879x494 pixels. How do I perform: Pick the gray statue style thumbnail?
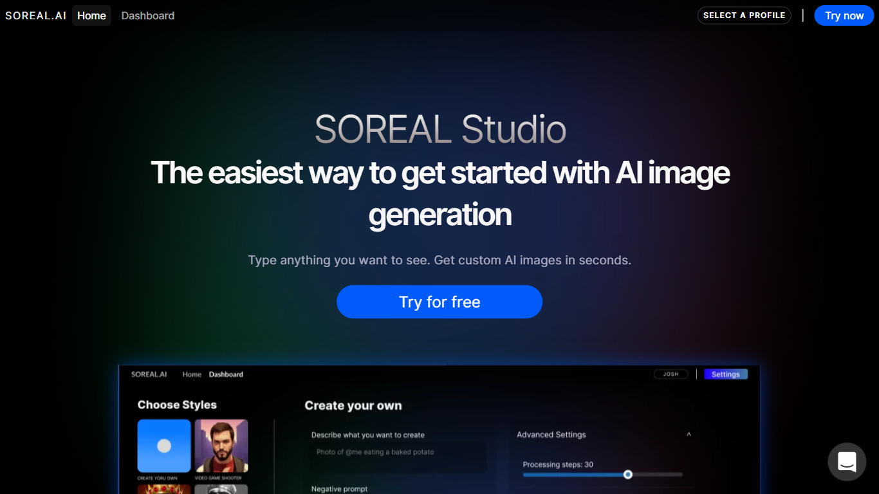221,489
